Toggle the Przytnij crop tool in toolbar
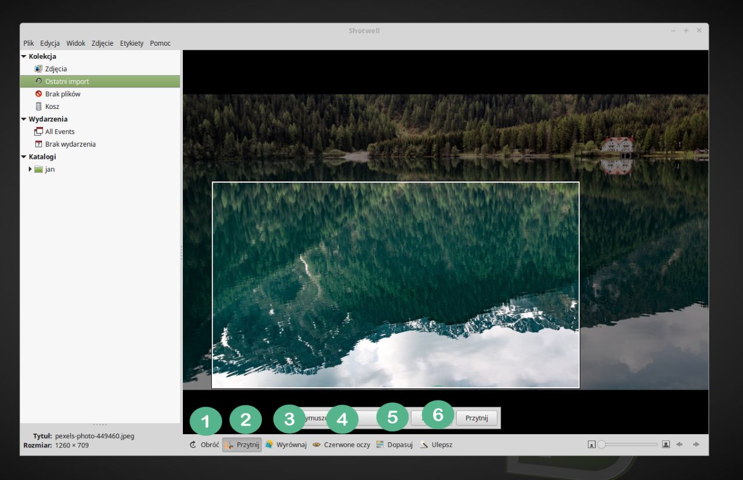This screenshot has width=743, height=480. 241,445
